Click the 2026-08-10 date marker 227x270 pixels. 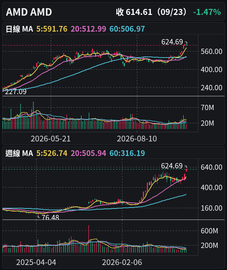click(137, 139)
